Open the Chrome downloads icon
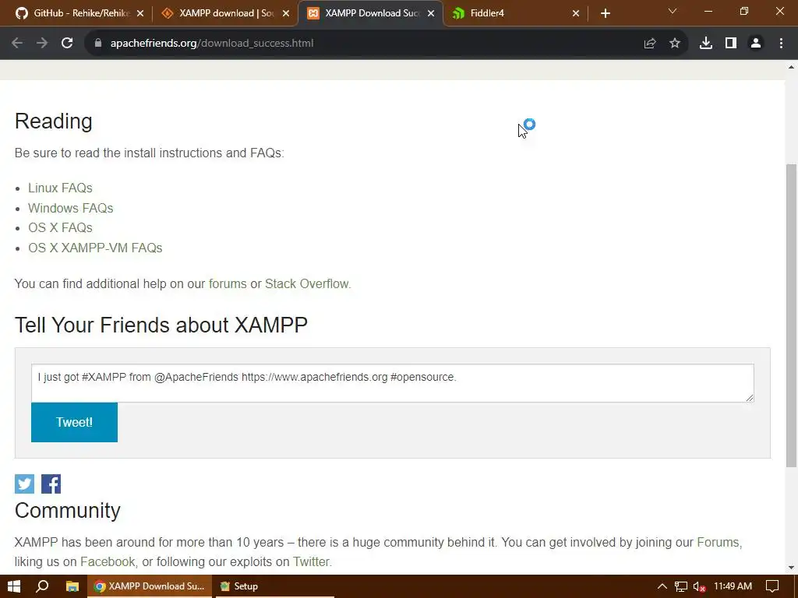The image size is (798, 598). tap(706, 44)
